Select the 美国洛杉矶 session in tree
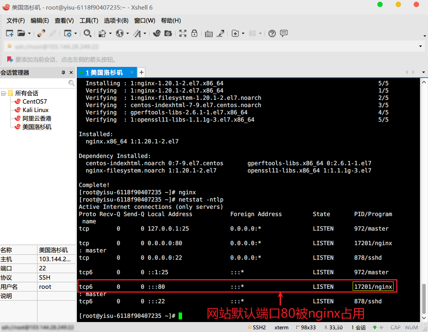 coord(37,127)
